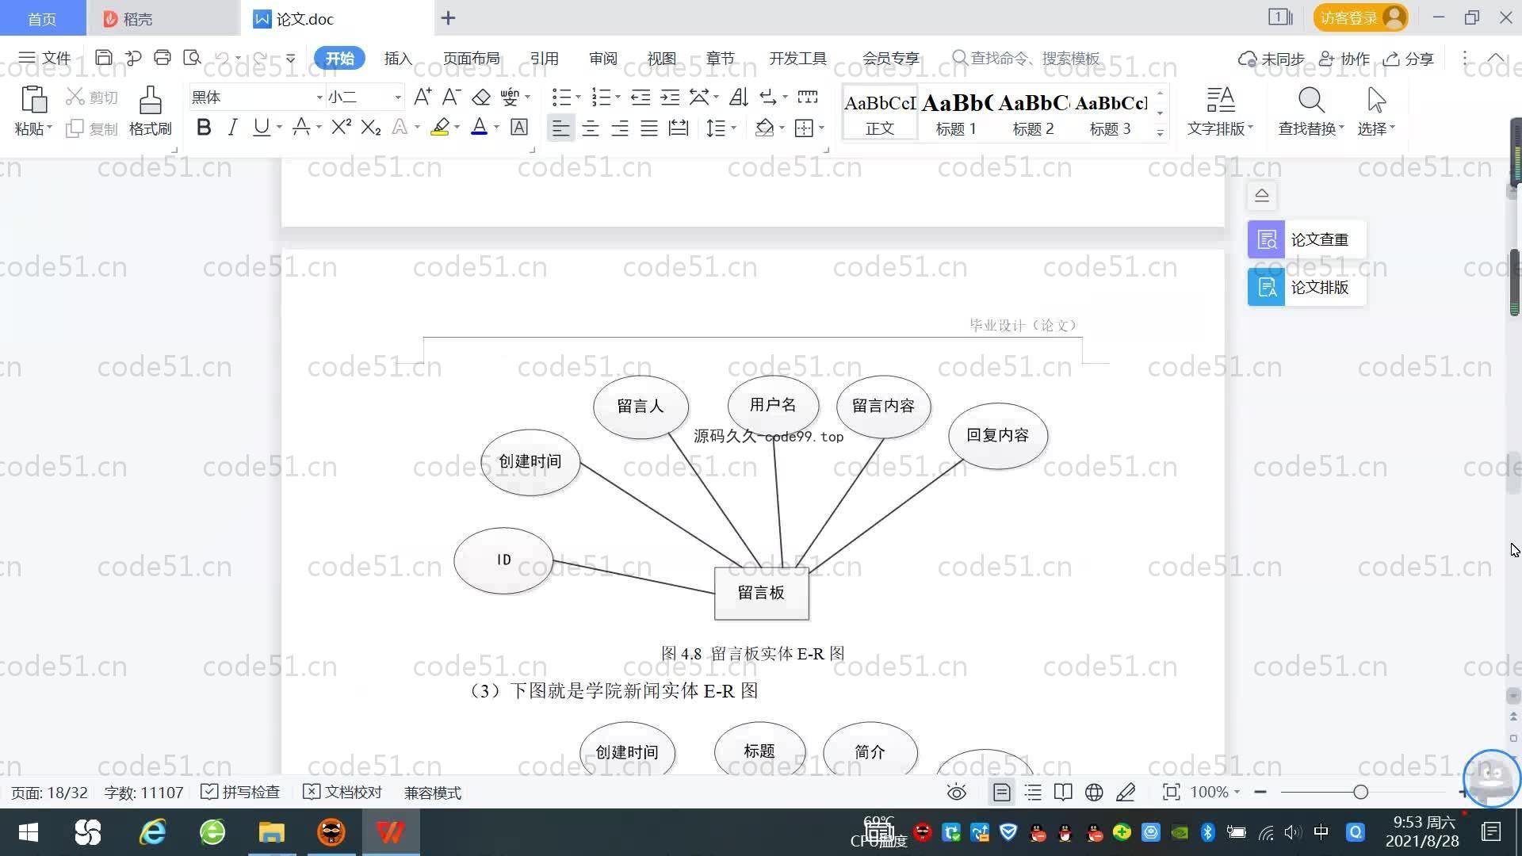This screenshot has height=856, width=1522.
Task: Toggle eye protection mode icon
Action: tap(957, 792)
